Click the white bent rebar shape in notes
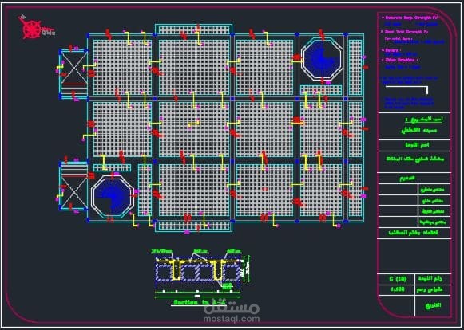 tap(406, 89)
